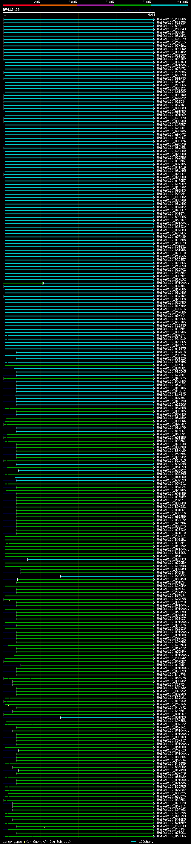Image resolution: width=191 pixels, height=844 pixels.
Task: Click the red 20% identity legend segment
Action: click(21, 5)
